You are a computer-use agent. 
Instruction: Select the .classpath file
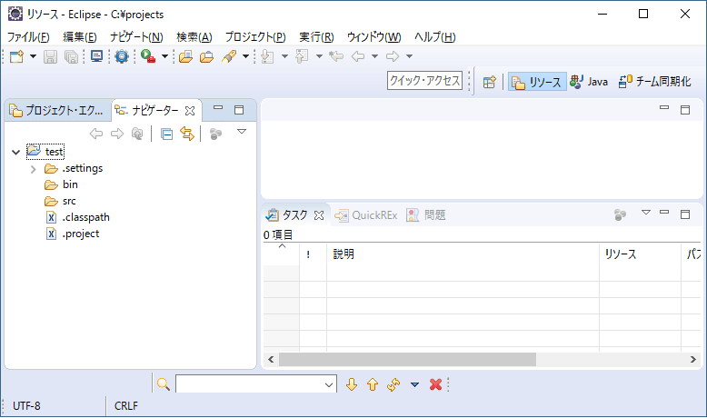(x=85, y=217)
